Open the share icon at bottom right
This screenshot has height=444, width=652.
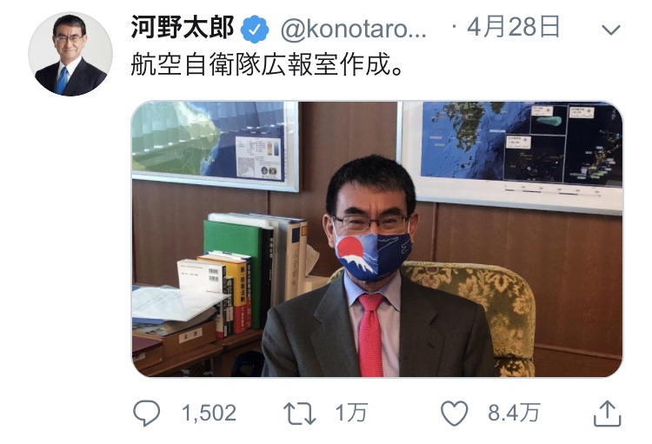(607, 413)
